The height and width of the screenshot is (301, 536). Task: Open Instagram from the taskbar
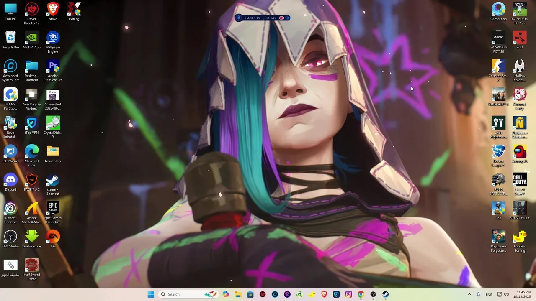pos(348,294)
